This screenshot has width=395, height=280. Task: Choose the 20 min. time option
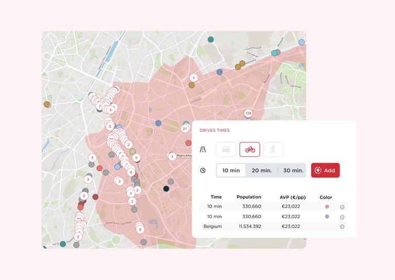(x=262, y=170)
